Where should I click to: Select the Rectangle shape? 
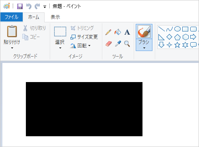point(185,29)
